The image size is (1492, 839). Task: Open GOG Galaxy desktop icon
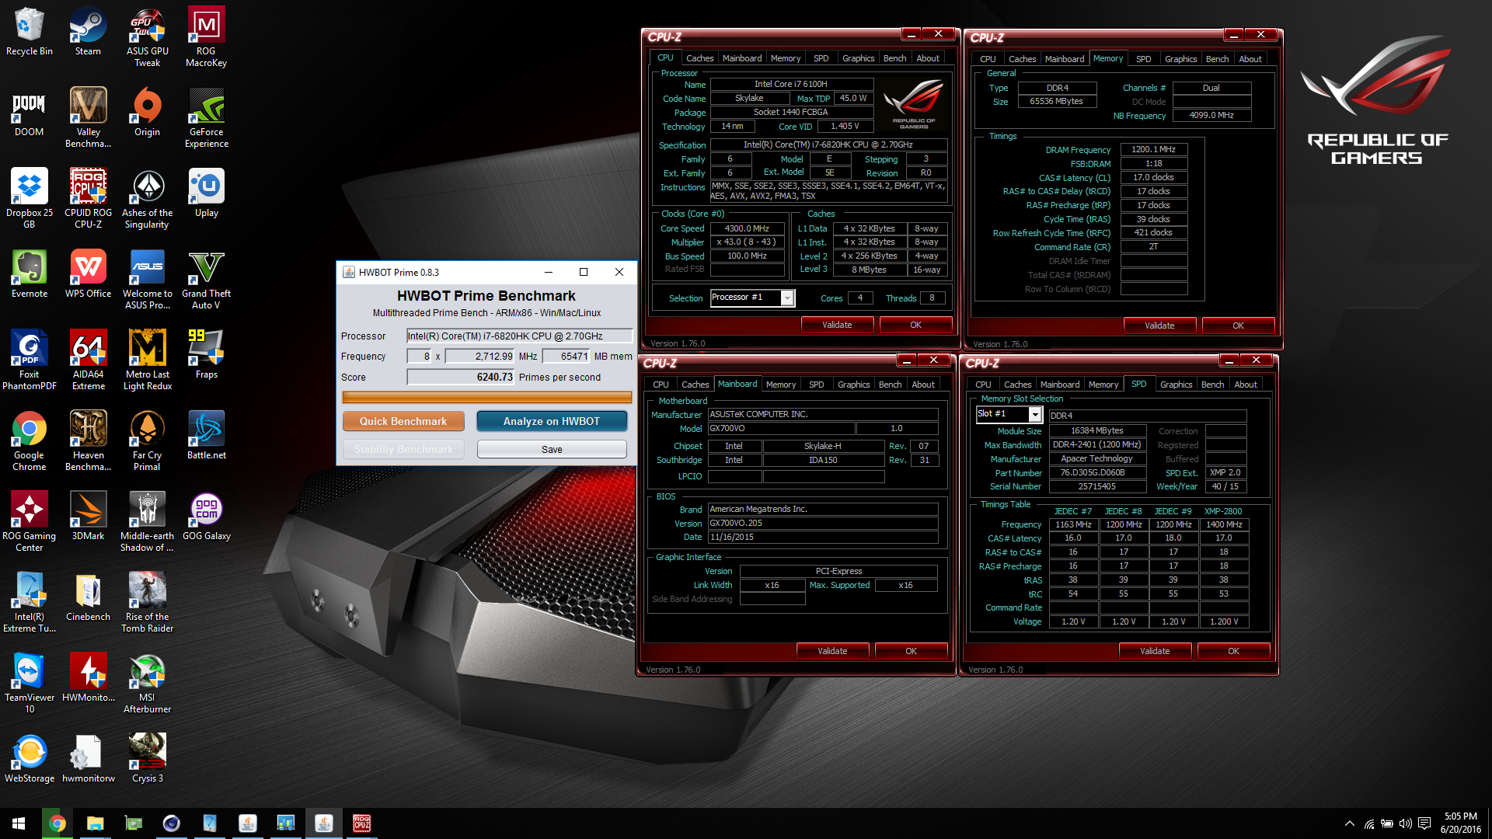tap(206, 516)
